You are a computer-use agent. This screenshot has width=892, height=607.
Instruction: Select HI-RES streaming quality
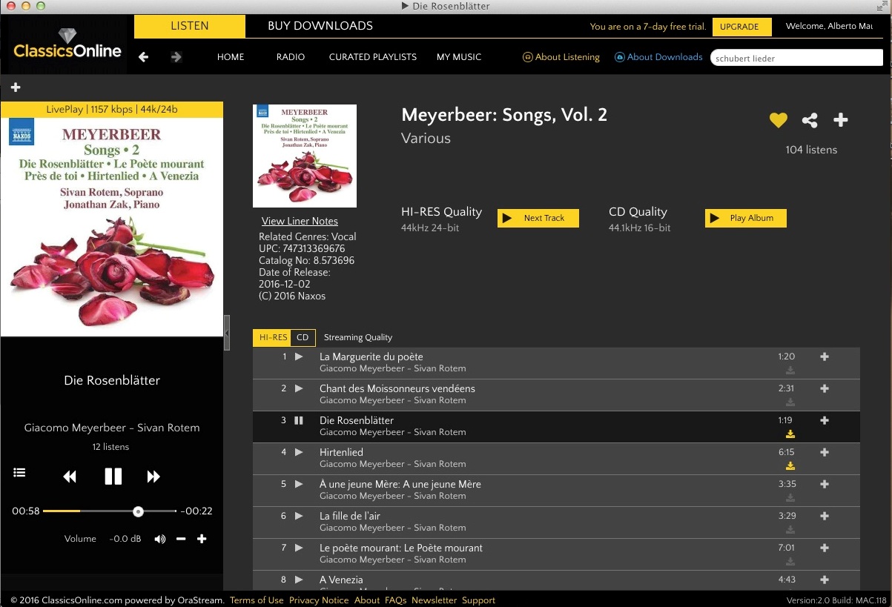(x=271, y=337)
